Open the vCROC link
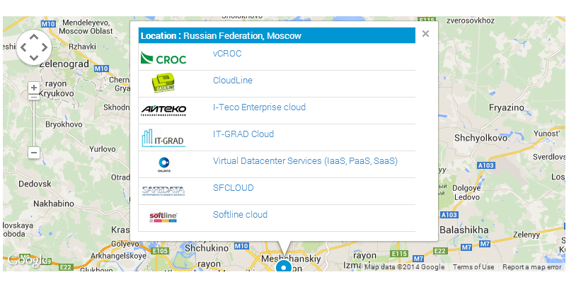581x282 pixels. click(x=226, y=54)
